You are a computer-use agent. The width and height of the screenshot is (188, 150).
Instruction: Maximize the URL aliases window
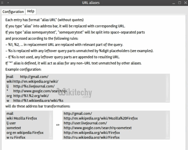tap(179, 3)
